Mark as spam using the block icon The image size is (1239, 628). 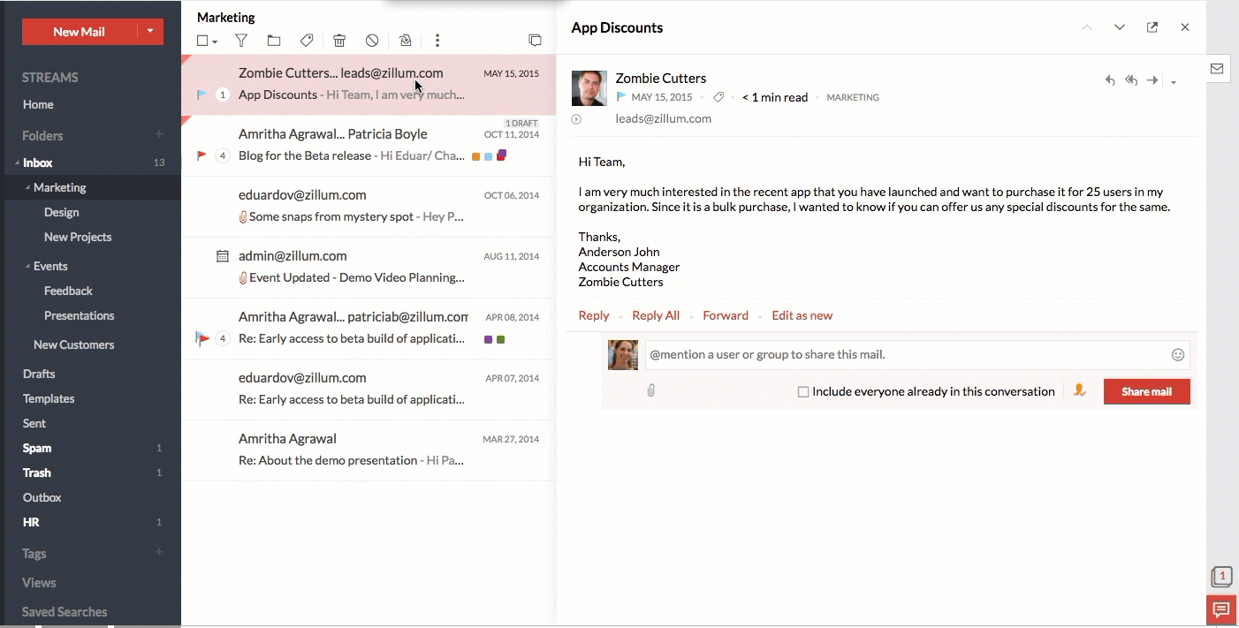372,41
